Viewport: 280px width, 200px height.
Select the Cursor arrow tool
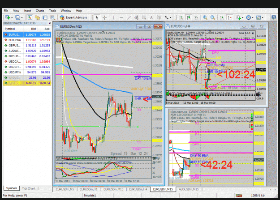pos(97,17)
